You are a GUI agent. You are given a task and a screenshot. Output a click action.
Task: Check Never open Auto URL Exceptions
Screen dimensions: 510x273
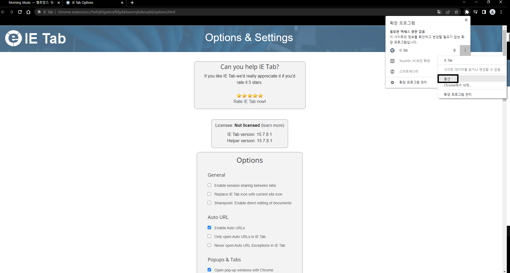pyautogui.click(x=209, y=245)
